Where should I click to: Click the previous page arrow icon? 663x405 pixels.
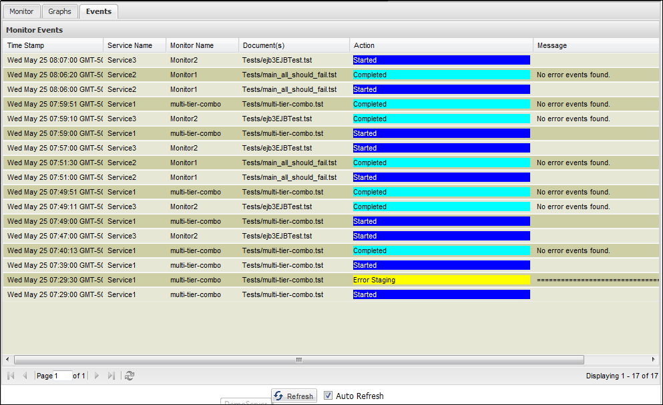pyautogui.click(x=25, y=376)
